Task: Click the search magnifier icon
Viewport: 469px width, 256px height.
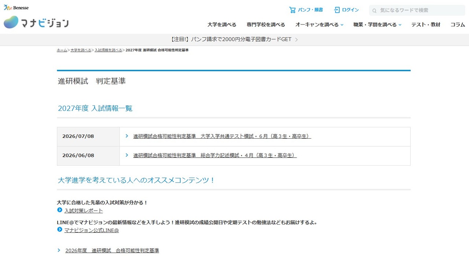Action: click(x=374, y=11)
